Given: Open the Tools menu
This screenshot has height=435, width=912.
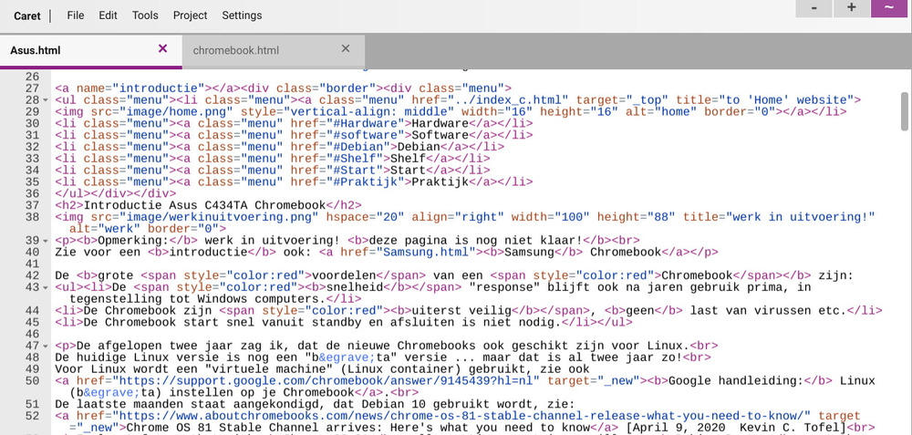Looking at the screenshot, I should pos(145,16).
